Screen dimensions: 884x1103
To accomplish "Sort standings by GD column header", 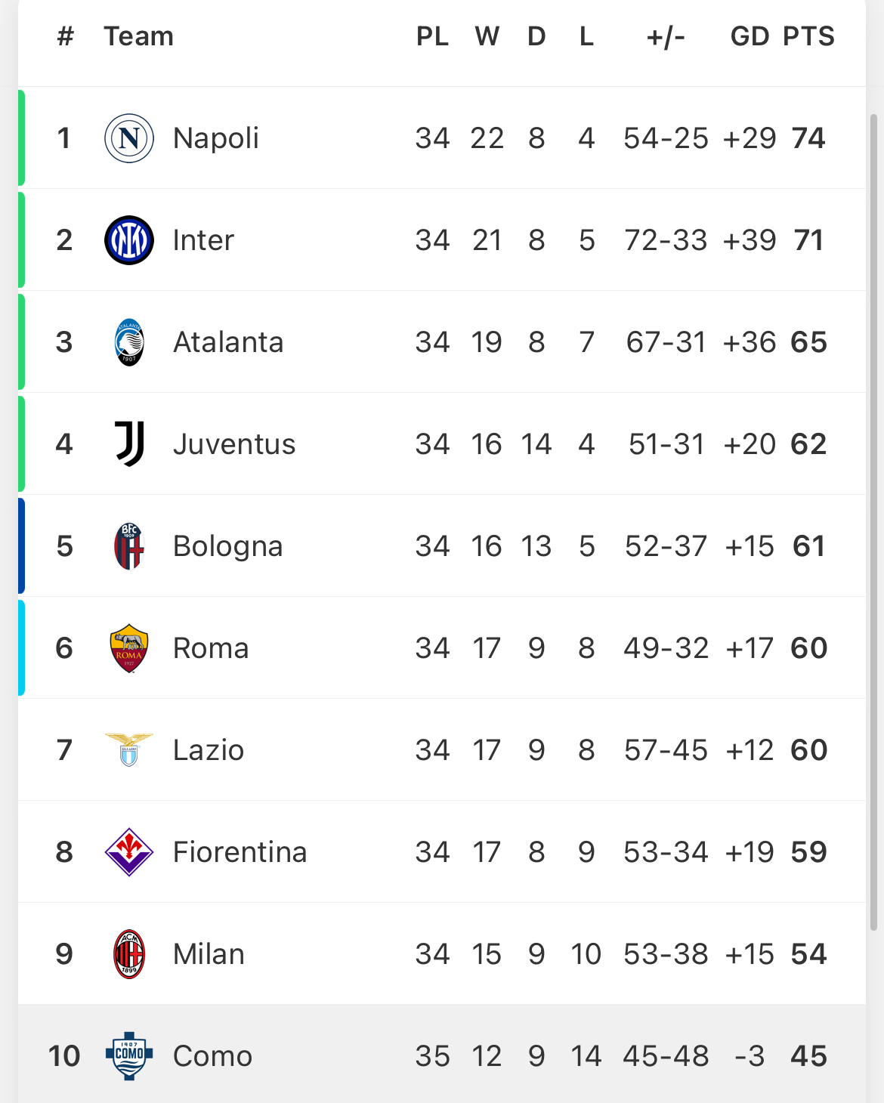I will (750, 36).
